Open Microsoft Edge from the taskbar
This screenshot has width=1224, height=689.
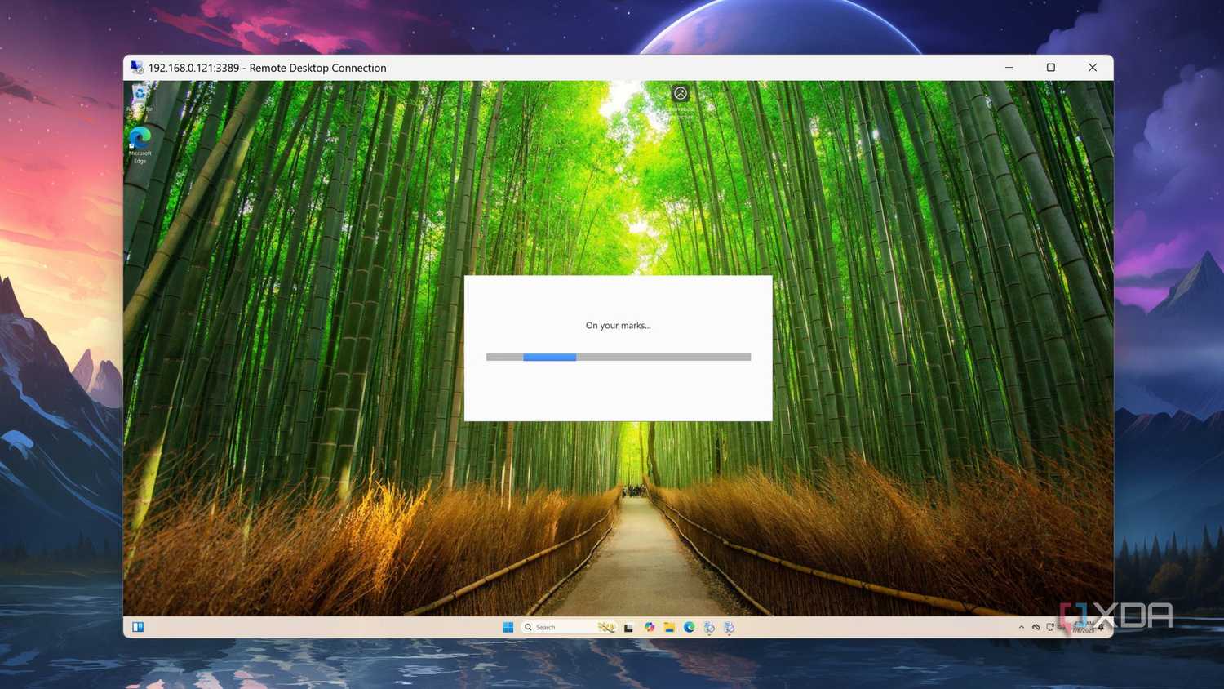[690, 627]
